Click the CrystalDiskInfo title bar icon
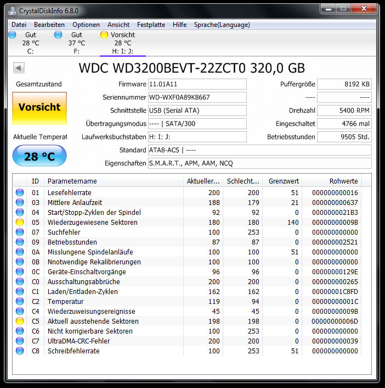 [x=12, y=10]
